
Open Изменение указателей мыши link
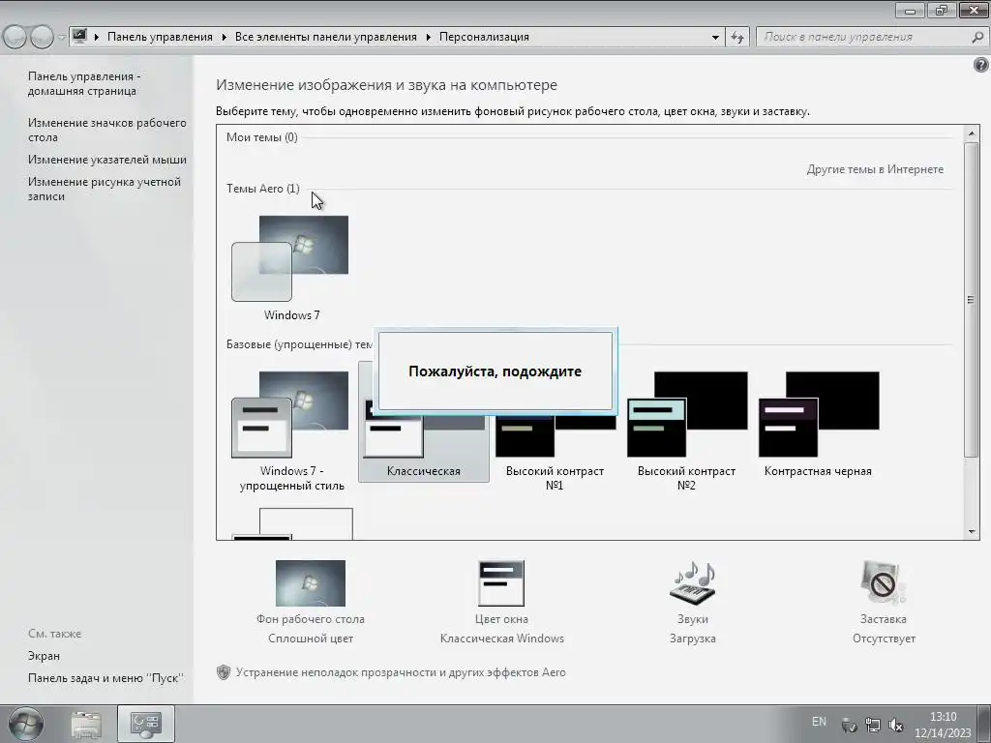(x=106, y=160)
